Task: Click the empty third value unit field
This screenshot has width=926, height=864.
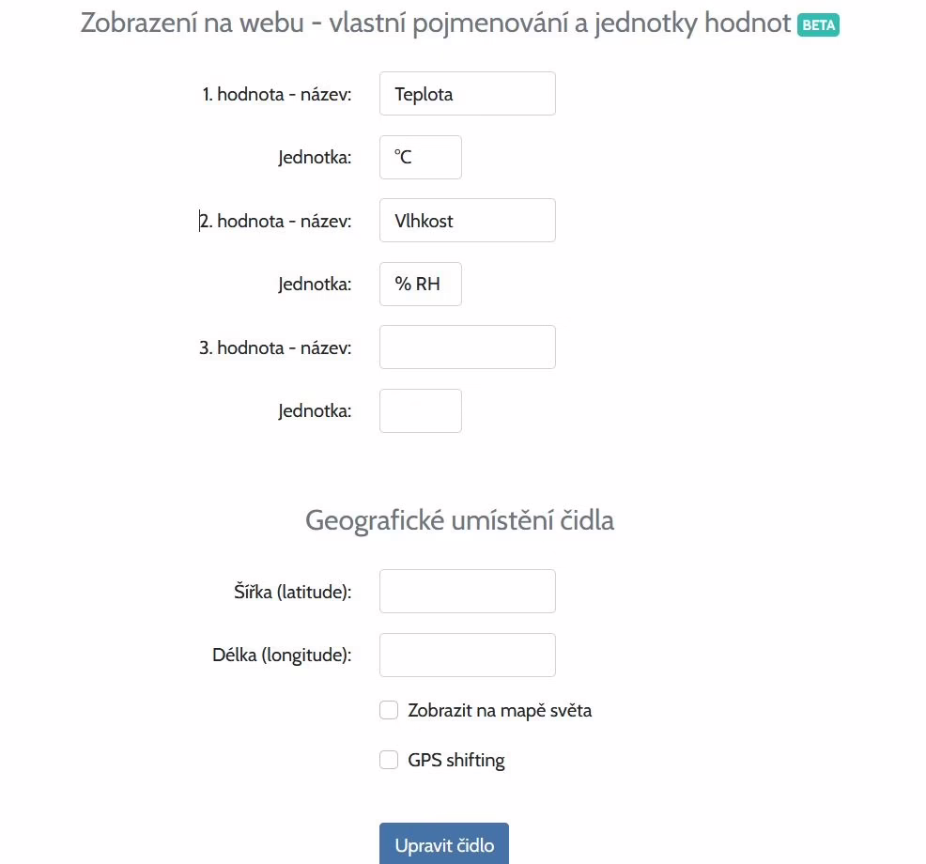Action: (x=421, y=411)
